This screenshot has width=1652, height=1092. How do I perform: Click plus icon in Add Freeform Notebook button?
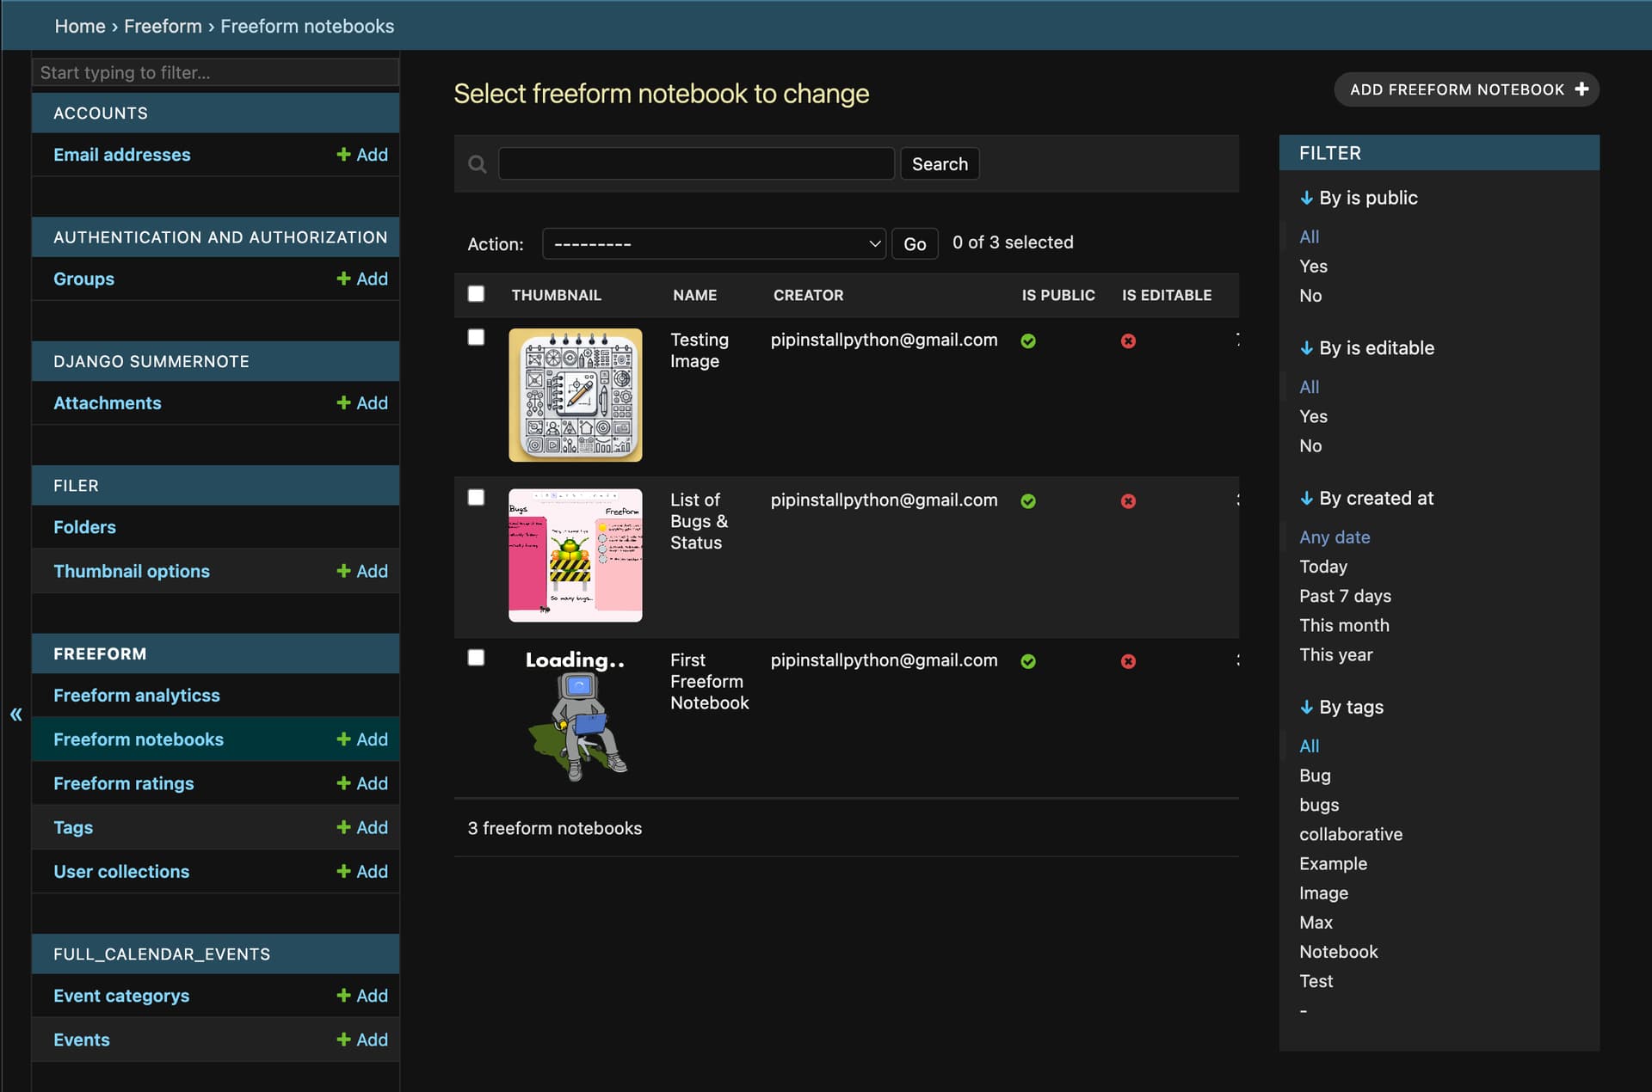1581,89
